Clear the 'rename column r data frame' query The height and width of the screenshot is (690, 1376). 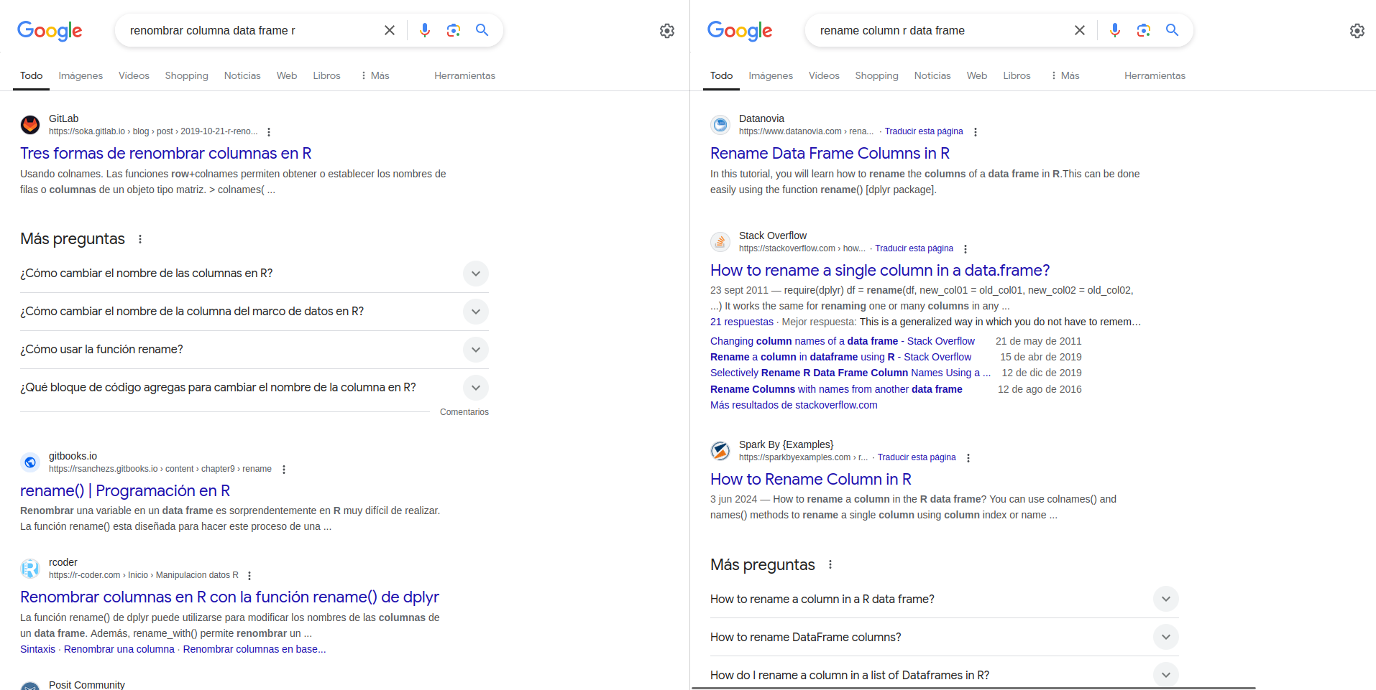[1079, 30]
